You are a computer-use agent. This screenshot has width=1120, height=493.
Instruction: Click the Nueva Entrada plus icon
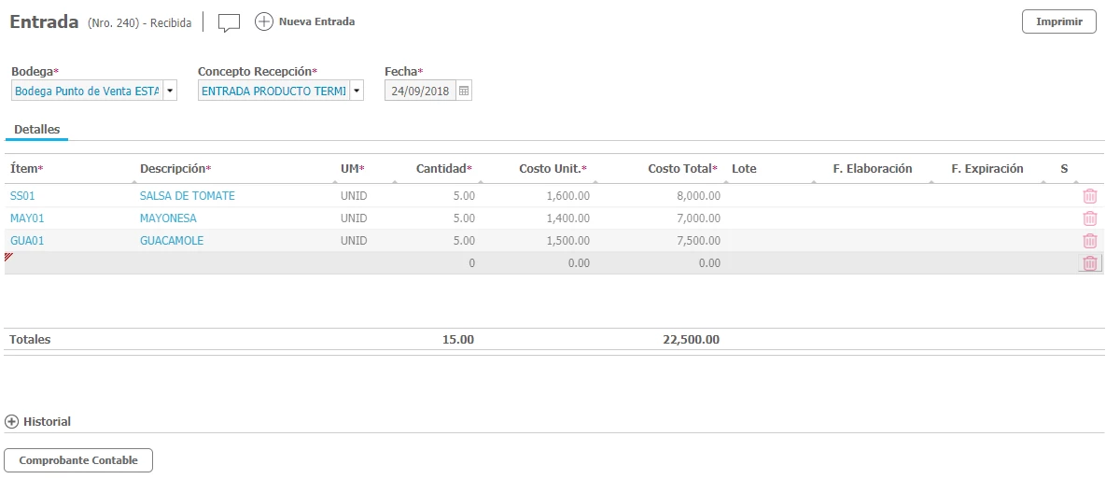263,21
